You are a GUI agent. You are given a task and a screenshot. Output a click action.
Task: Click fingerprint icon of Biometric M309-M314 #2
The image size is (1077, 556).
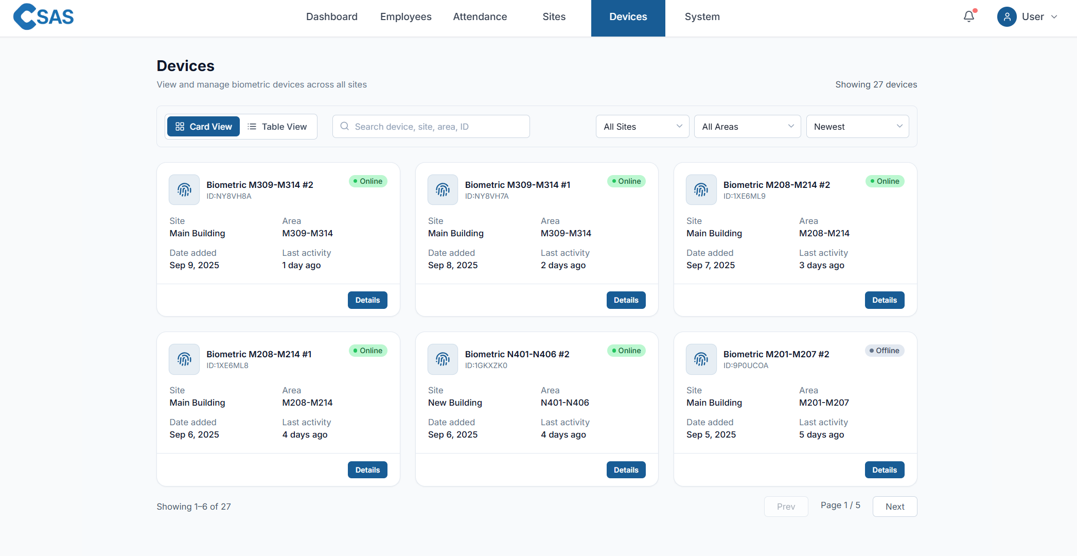click(184, 190)
